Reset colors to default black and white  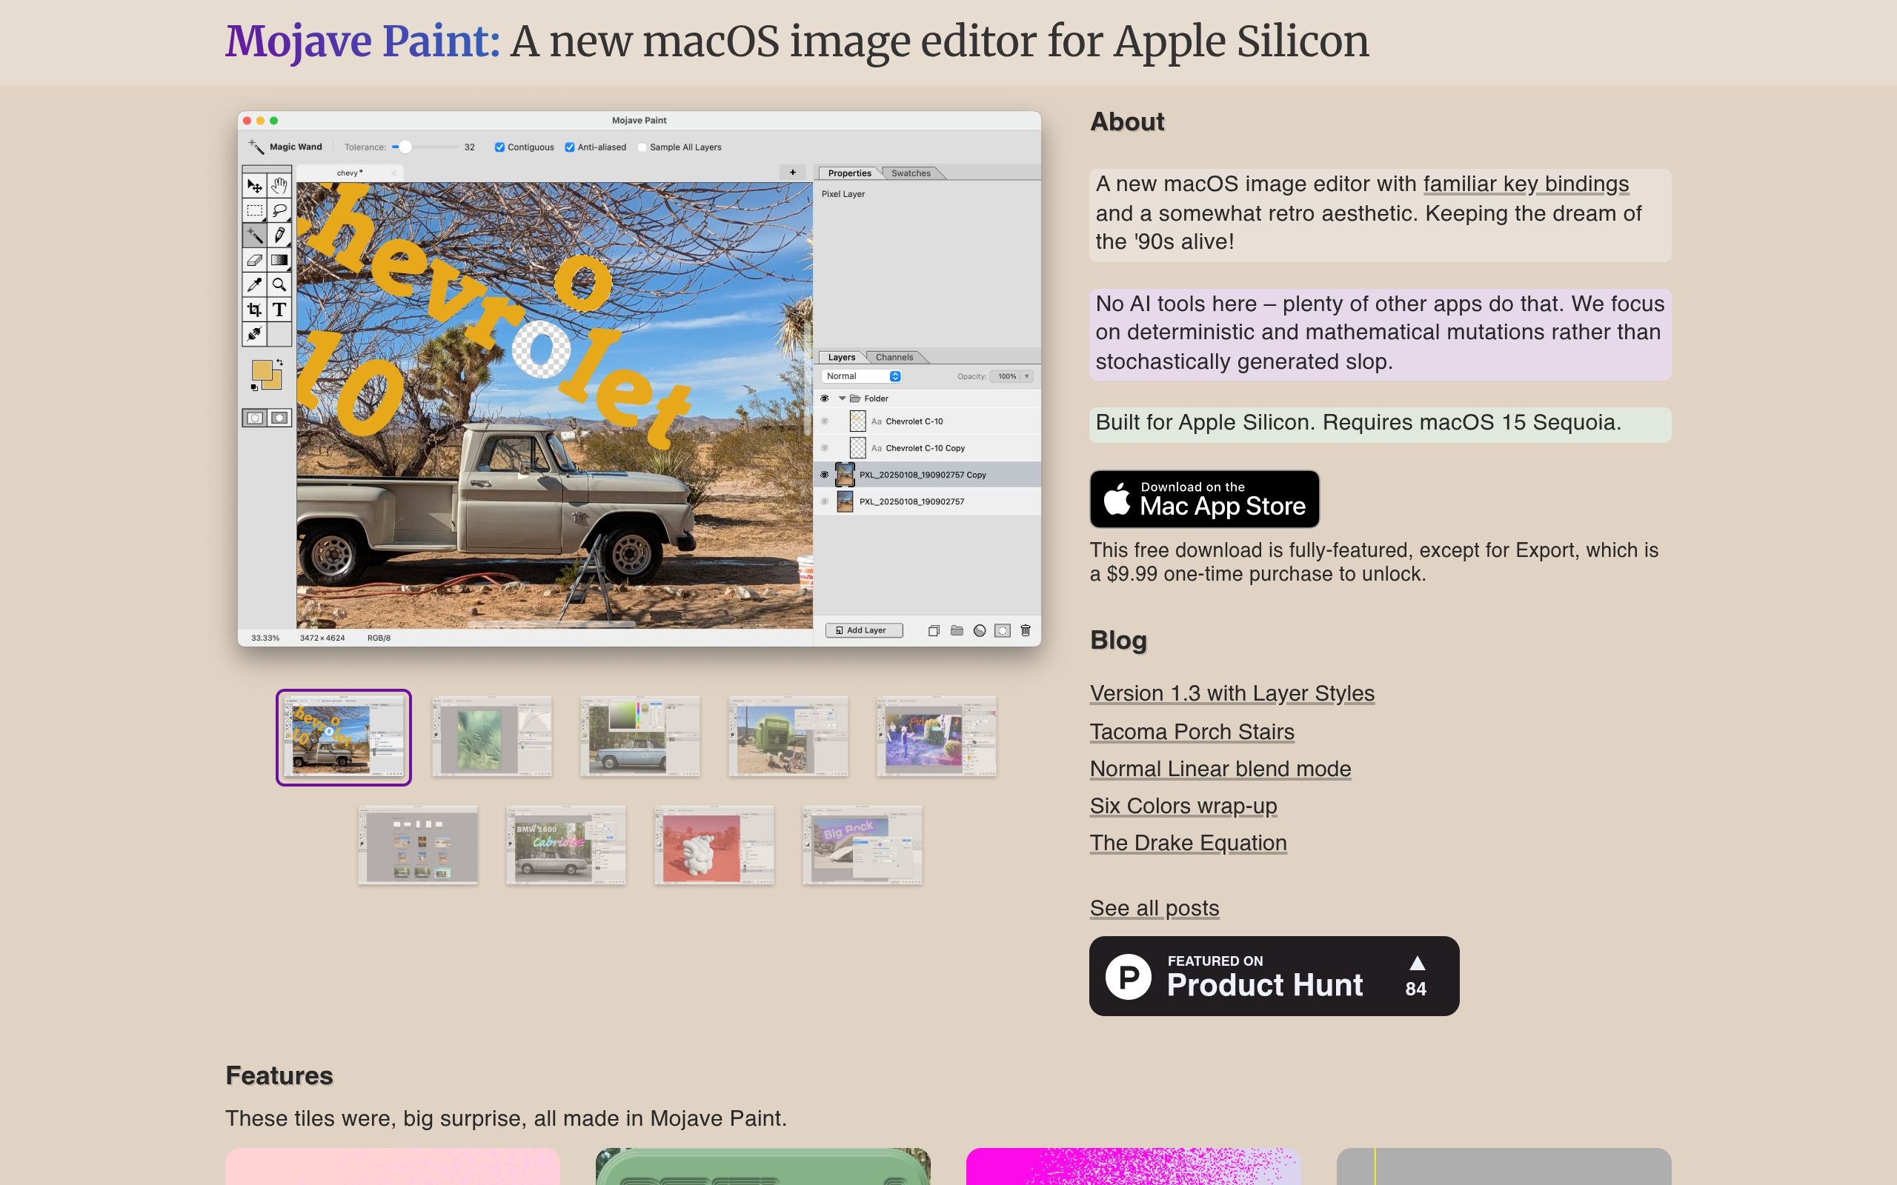(x=254, y=387)
